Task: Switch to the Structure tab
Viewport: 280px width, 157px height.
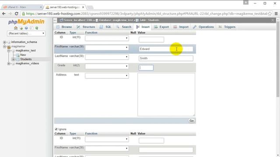Action: pos(86,27)
